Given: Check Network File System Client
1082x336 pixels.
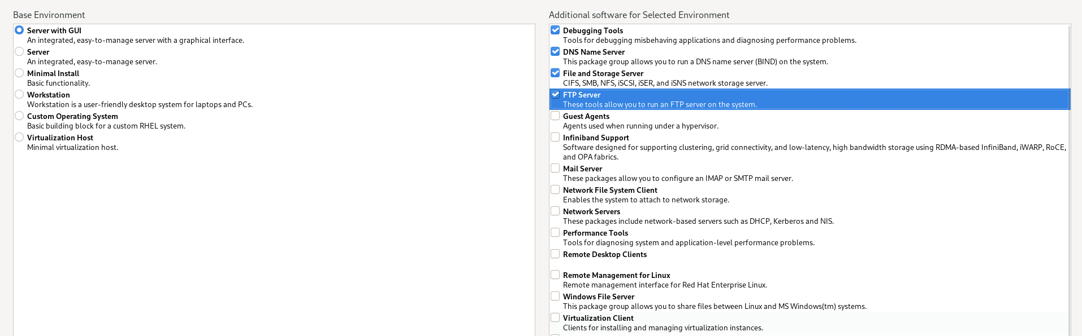Looking at the screenshot, I should point(555,190).
